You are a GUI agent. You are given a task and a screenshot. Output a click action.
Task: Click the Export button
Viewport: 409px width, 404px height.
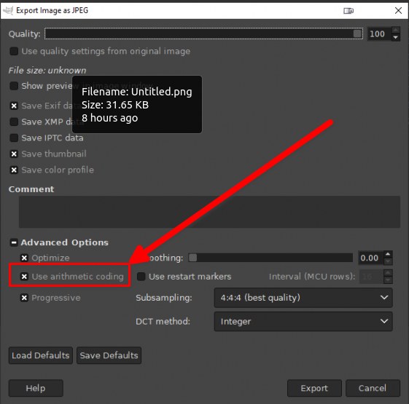[314, 388]
